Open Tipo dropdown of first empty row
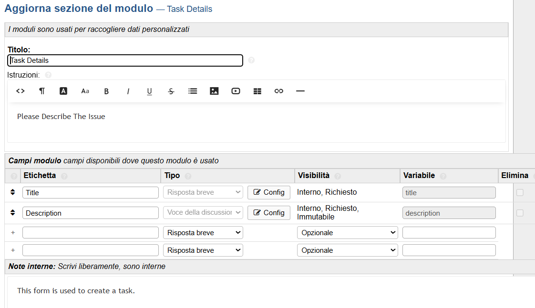This screenshot has width=535, height=308. coord(203,233)
